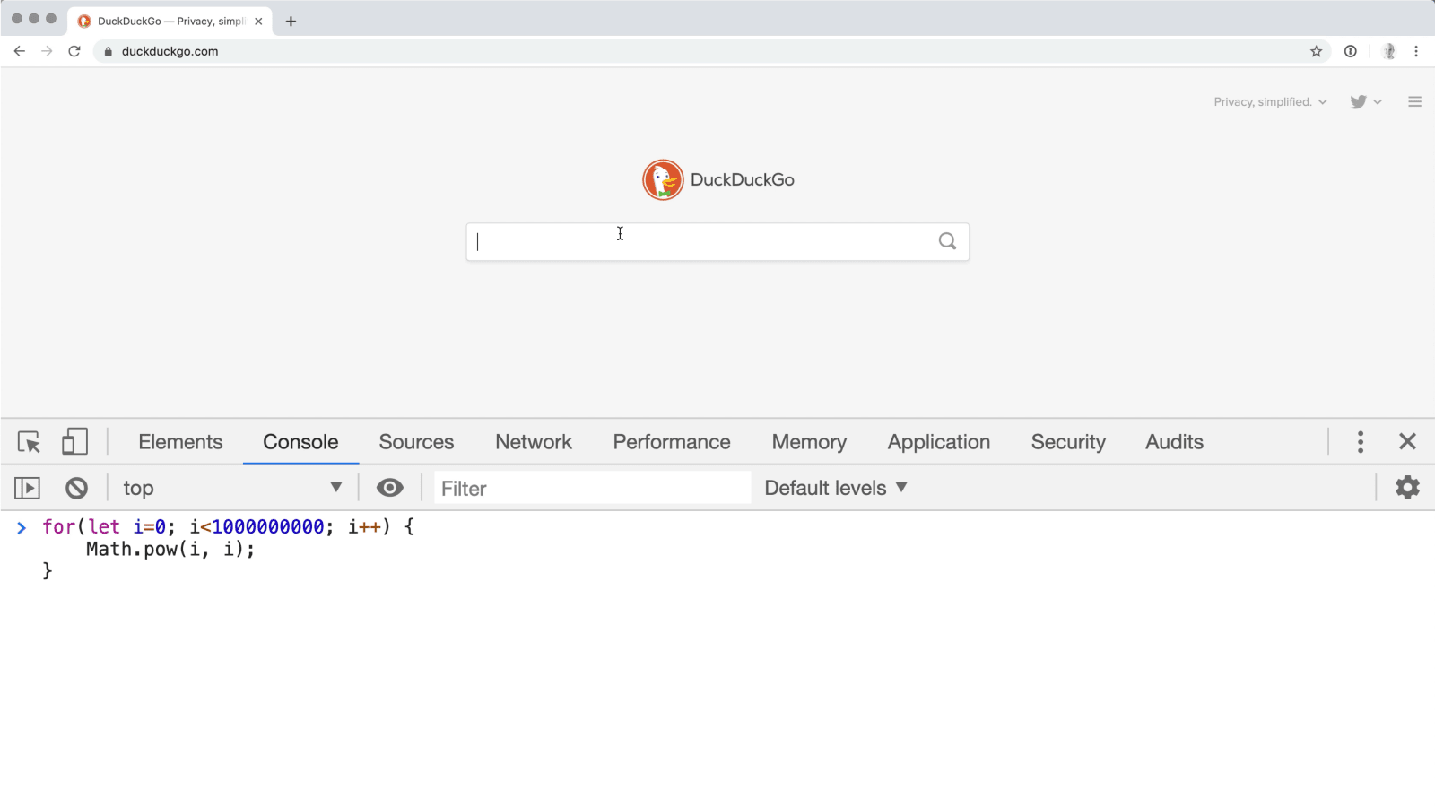This screenshot has height=807, width=1435.
Task: Open the DuckDuckGo hamburger menu
Action: coord(1414,101)
